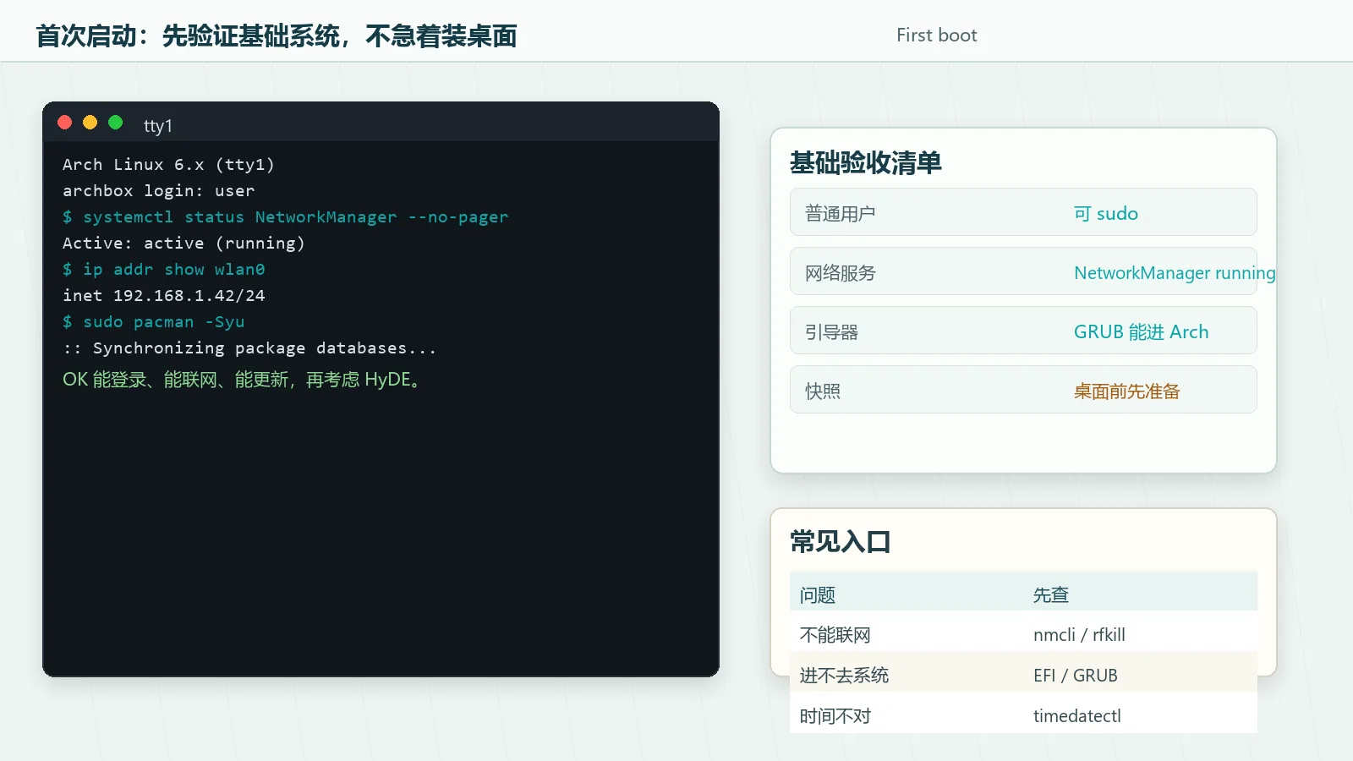Image resolution: width=1353 pixels, height=761 pixels.
Task: Select the archbox login: user line
Action: 158,190
